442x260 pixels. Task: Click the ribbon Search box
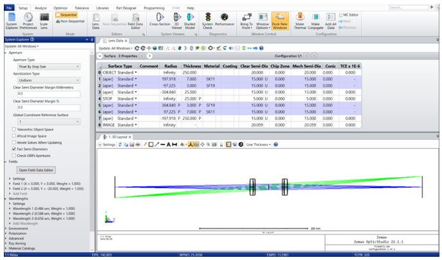tap(409, 8)
